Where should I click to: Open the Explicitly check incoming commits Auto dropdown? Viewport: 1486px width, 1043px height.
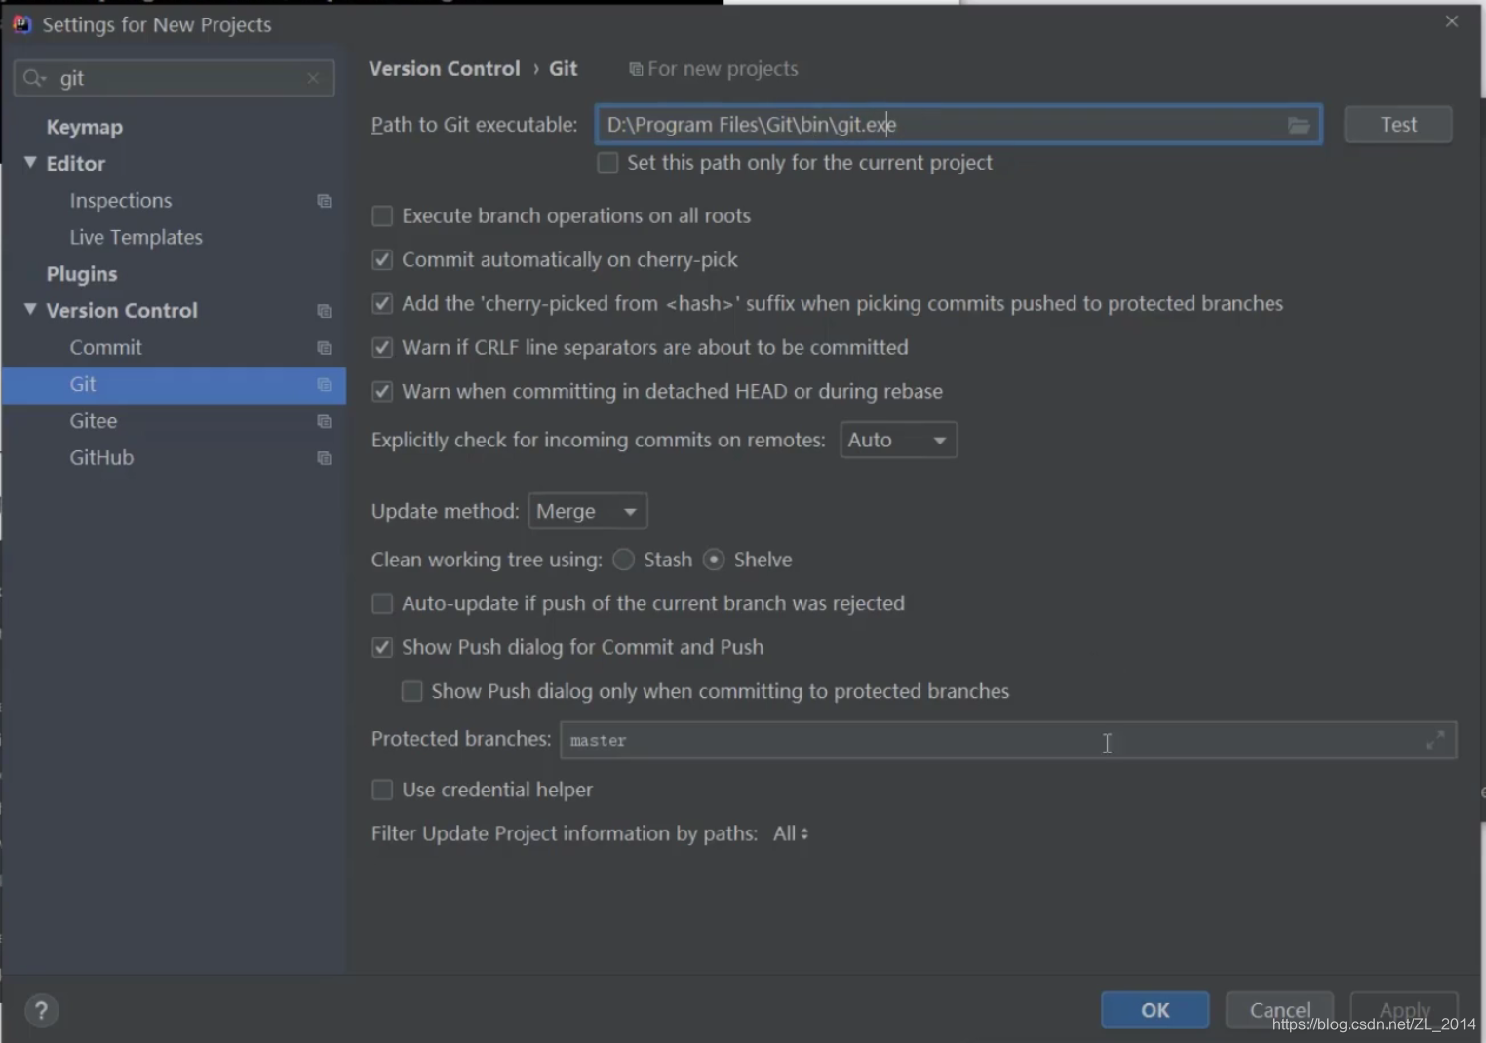point(898,441)
